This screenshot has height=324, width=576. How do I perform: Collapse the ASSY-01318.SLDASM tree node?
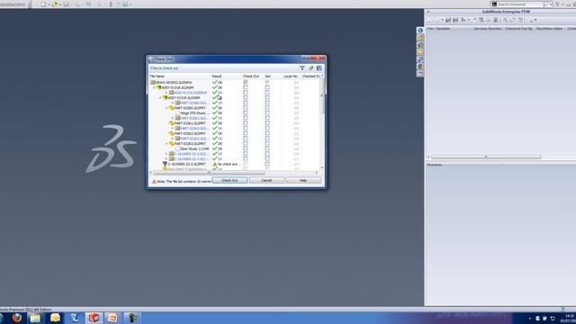point(154,88)
